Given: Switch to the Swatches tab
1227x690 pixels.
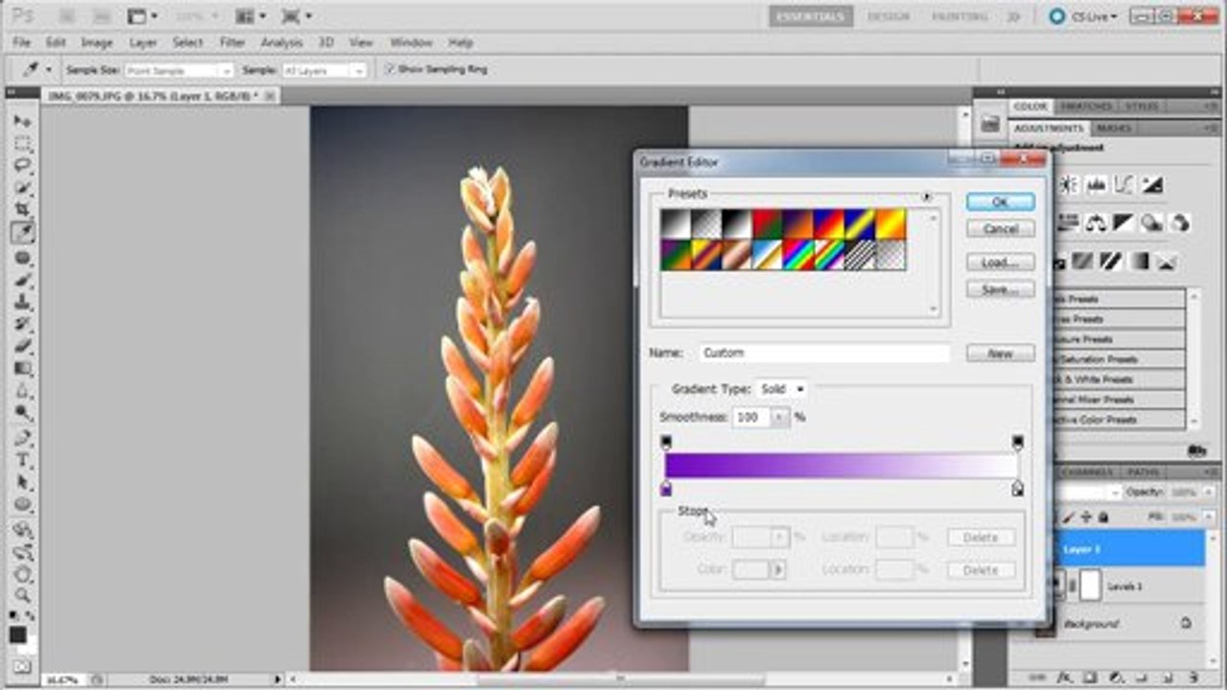Looking at the screenshot, I should [x=1086, y=106].
